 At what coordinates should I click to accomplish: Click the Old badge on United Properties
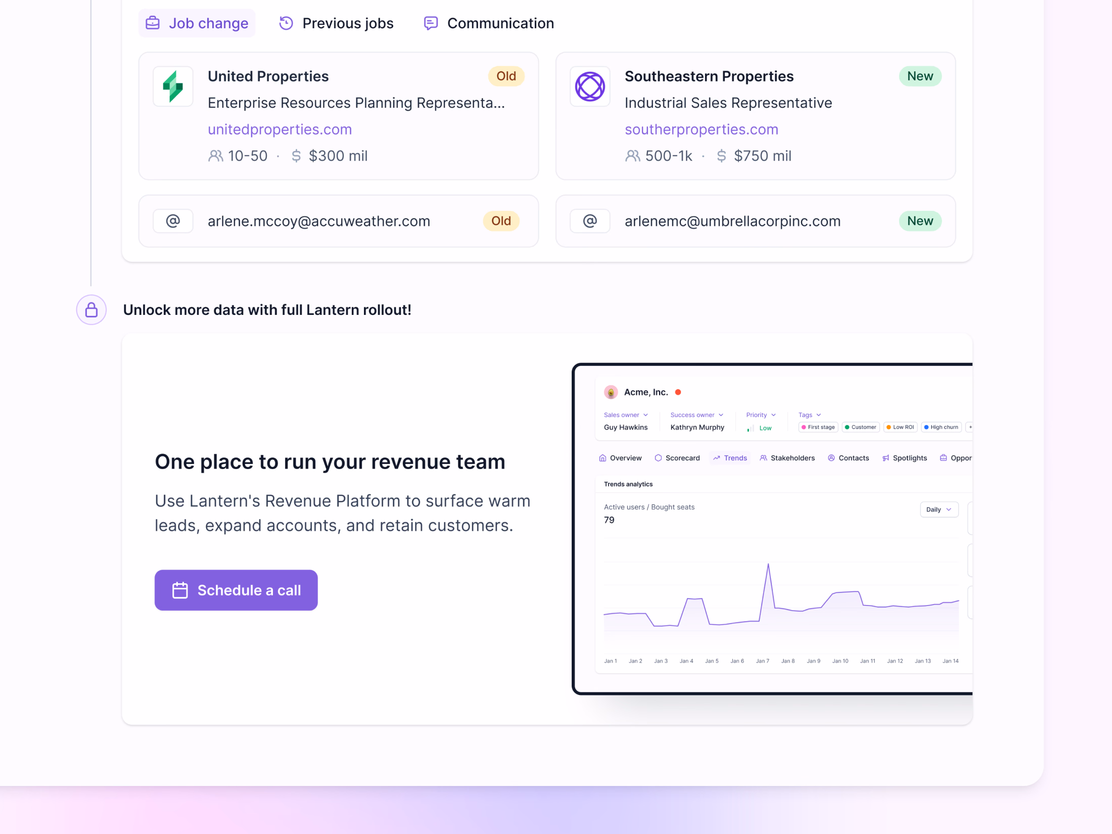pyautogui.click(x=506, y=76)
